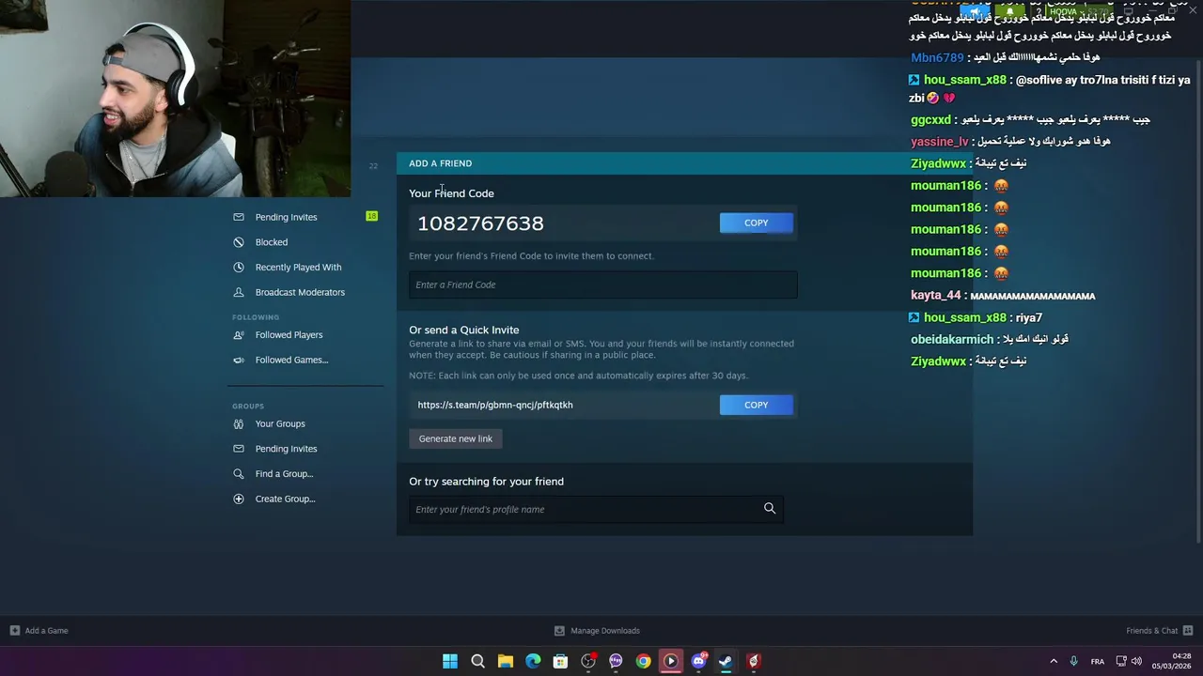Open Windows taskbar Search
The width and height of the screenshot is (1203, 676).
point(477,661)
